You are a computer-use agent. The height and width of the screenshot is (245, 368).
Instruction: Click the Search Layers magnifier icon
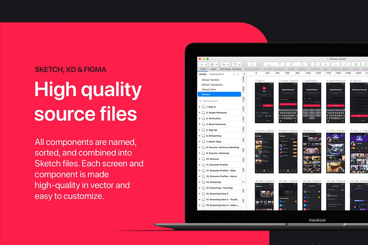click(x=200, y=101)
